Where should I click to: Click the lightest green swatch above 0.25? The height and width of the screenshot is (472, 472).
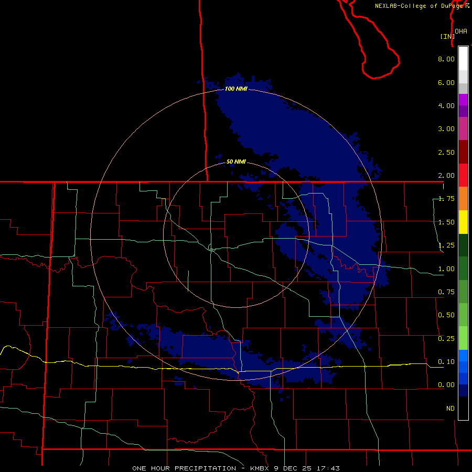(463, 338)
